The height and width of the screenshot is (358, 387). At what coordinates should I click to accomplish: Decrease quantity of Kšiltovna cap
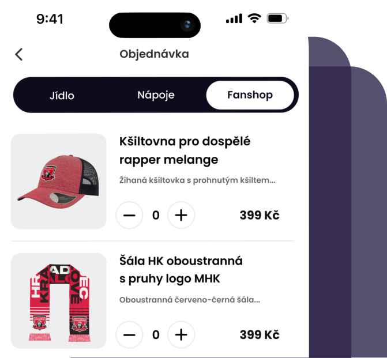129,215
